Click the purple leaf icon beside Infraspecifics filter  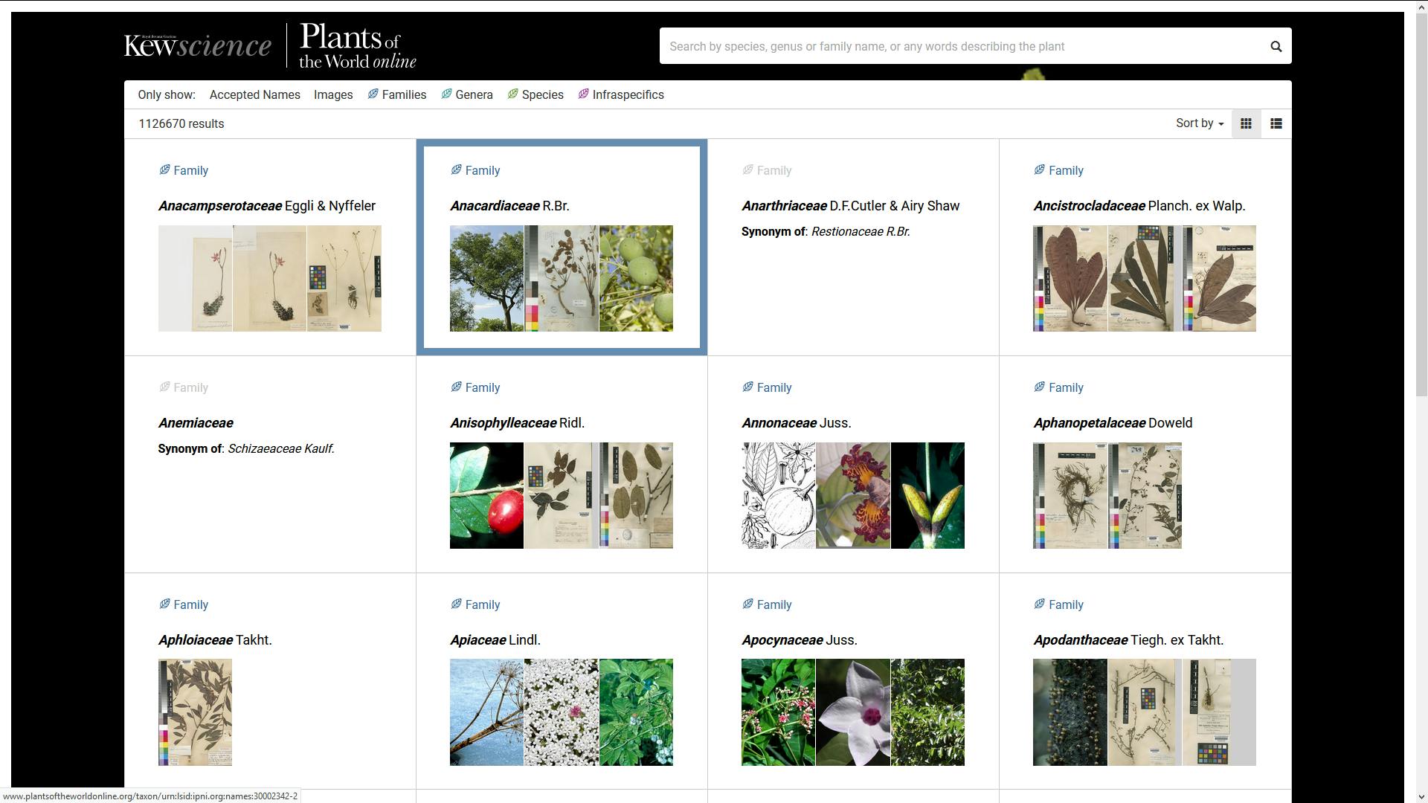[583, 94]
